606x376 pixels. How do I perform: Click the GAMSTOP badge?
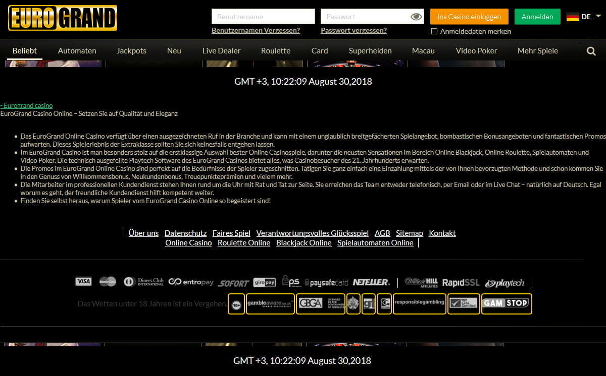click(x=507, y=304)
